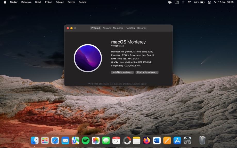Expand the battery status menu
The width and height of the screenshot is (237, 148).
202,2
